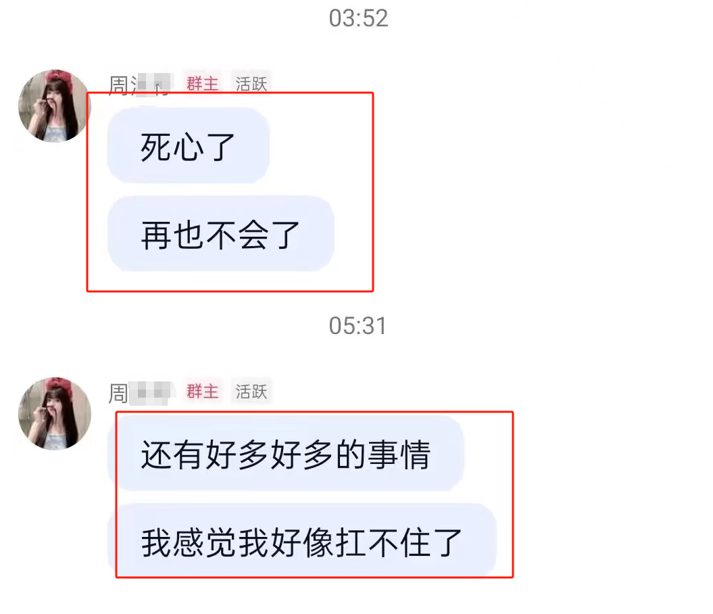The image size is (713, 614).
Task: Click the 03:52 timestamp
Action: click(x=358, y=19)
